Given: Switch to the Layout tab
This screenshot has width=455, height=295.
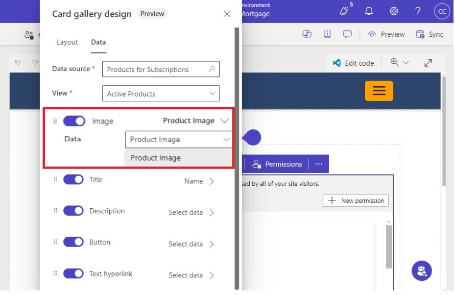Looking at the screenshot, I should [x=67, y=42].
